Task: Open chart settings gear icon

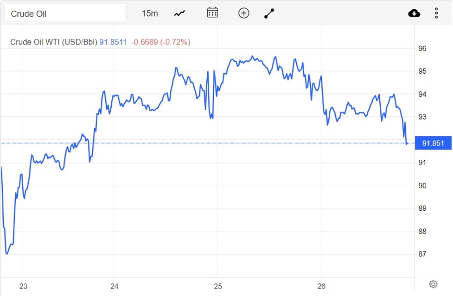Action: click(433, 284)
